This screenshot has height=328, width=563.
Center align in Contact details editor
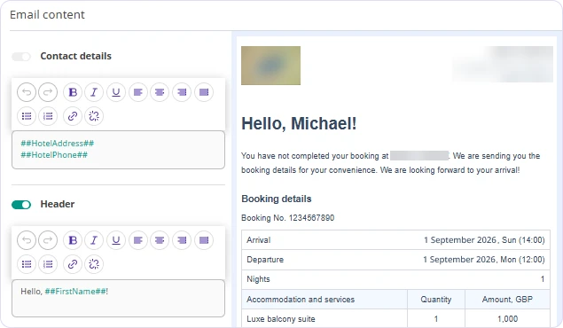pyautogui.click(x=160, y=92)
